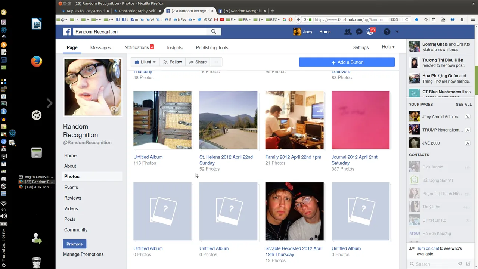
Task: Expand the @ bookmarks folder
Action: coord(62,19)
